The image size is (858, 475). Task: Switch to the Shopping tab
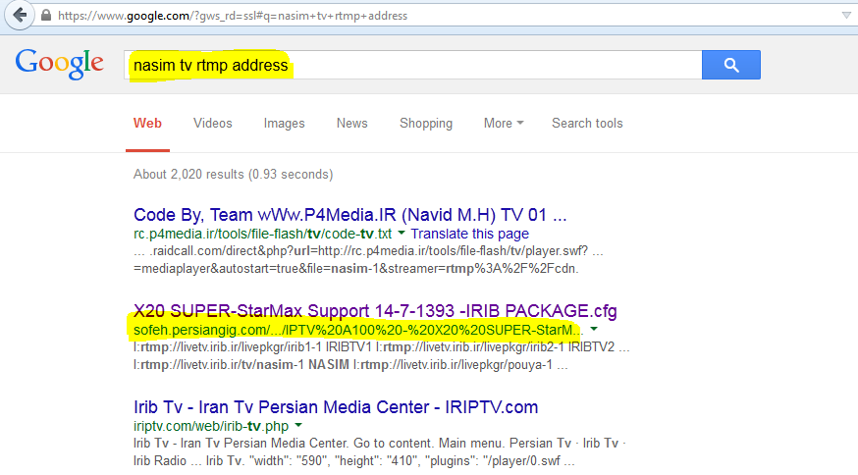pos(426,124)
